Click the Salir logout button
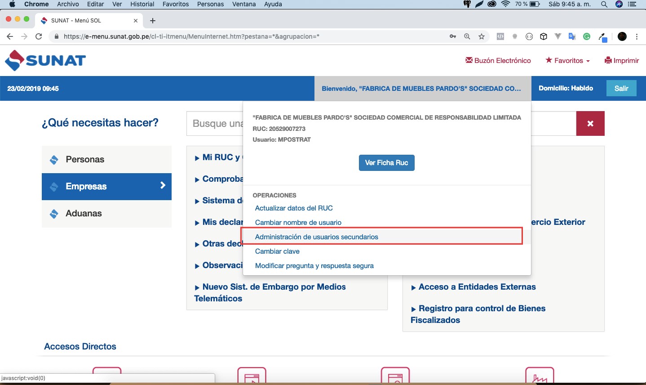646x385 pixels. pos(621,88)
